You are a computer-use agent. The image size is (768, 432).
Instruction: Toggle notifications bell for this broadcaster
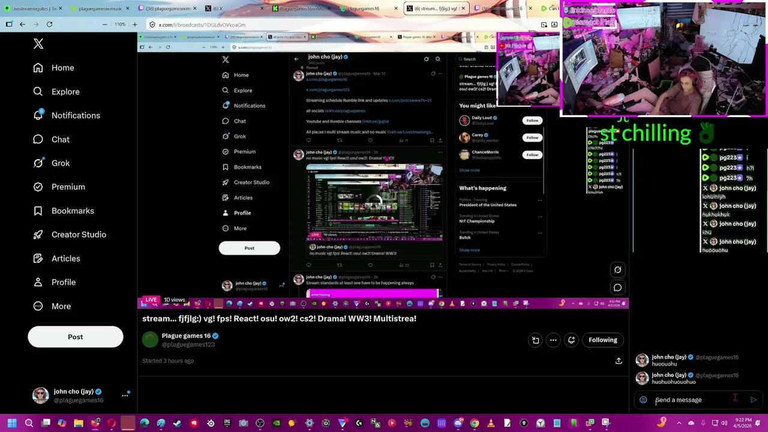(x=571, y=340)
